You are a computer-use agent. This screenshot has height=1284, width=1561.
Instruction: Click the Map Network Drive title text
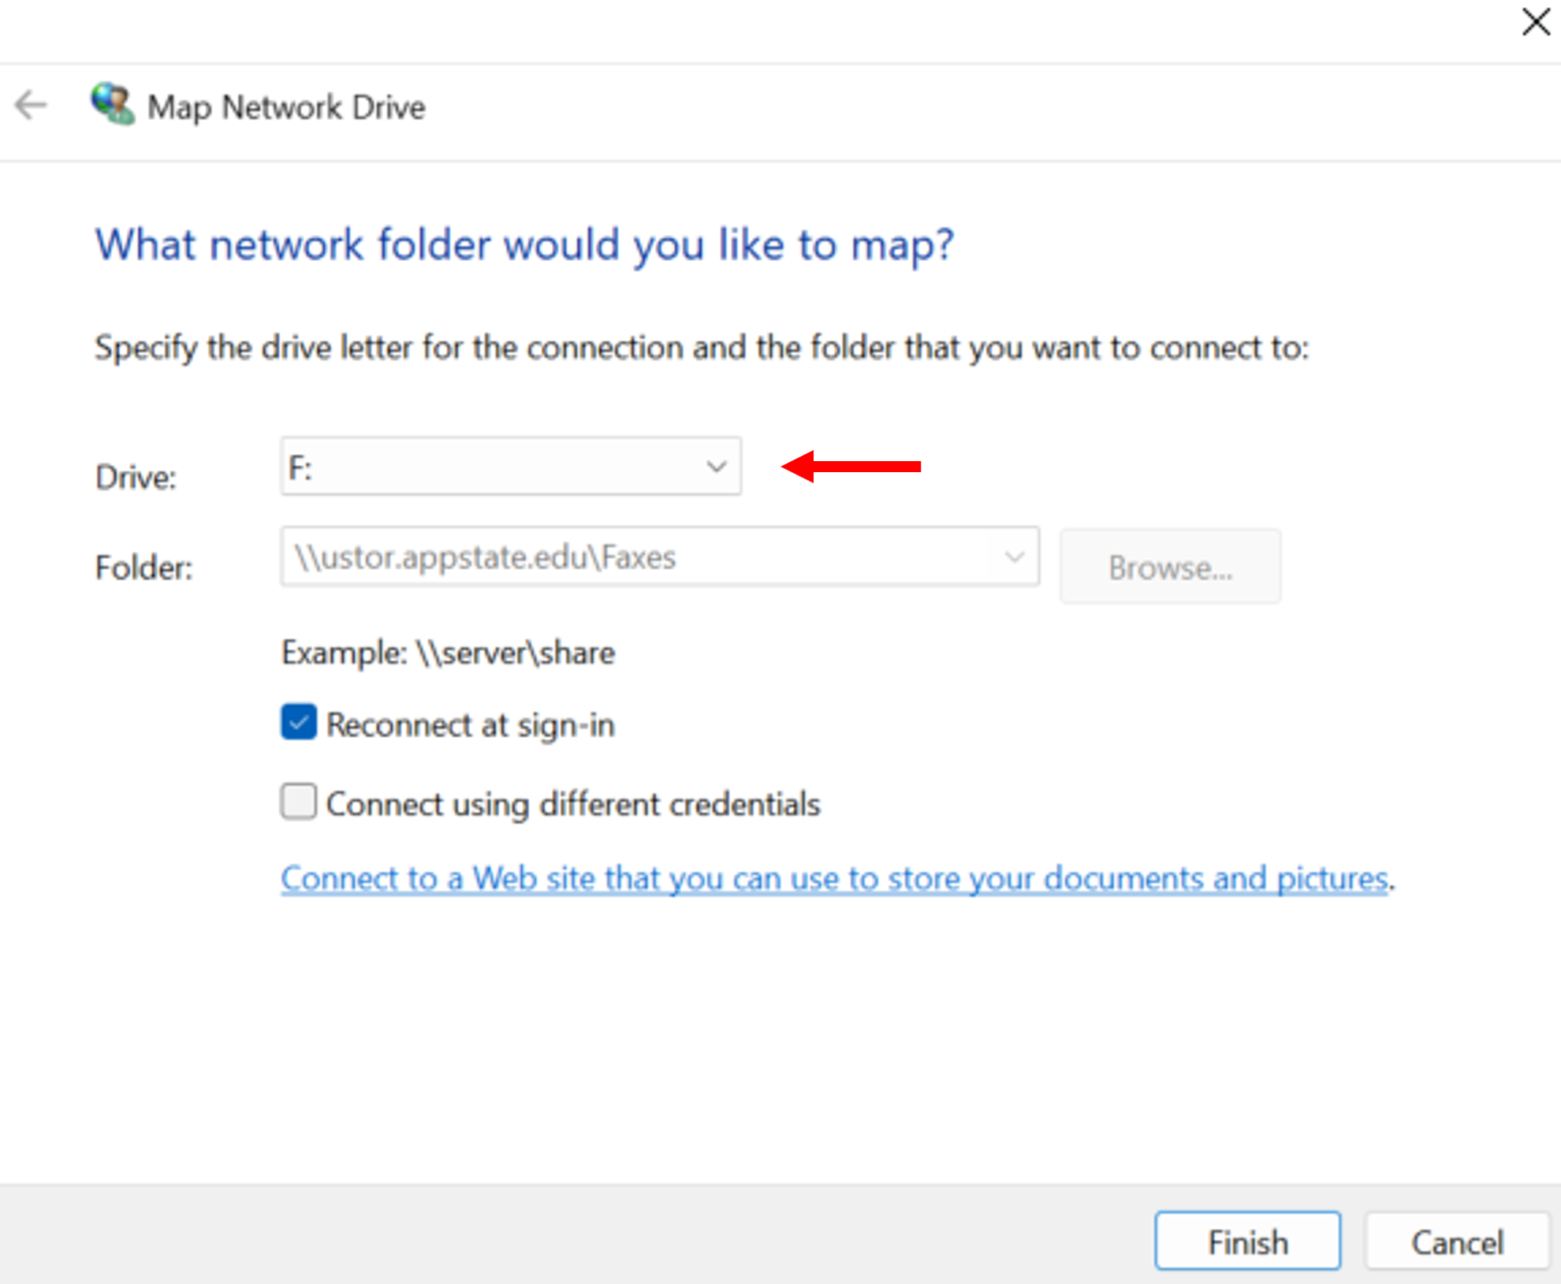tap(286, 107)
